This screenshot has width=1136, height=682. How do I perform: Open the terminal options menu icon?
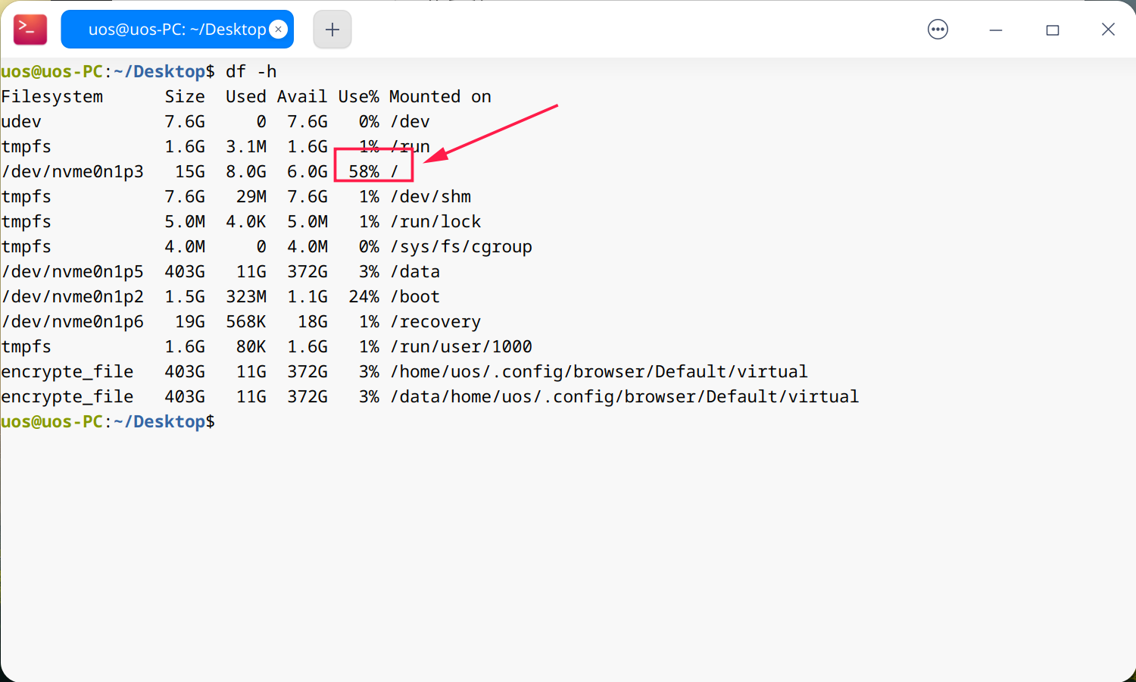pos(938,30)
